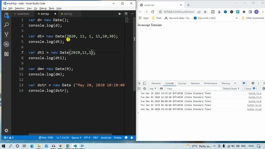Switch to the Elements tab in DevTools

pyautogui.click(x=156, y=83)
